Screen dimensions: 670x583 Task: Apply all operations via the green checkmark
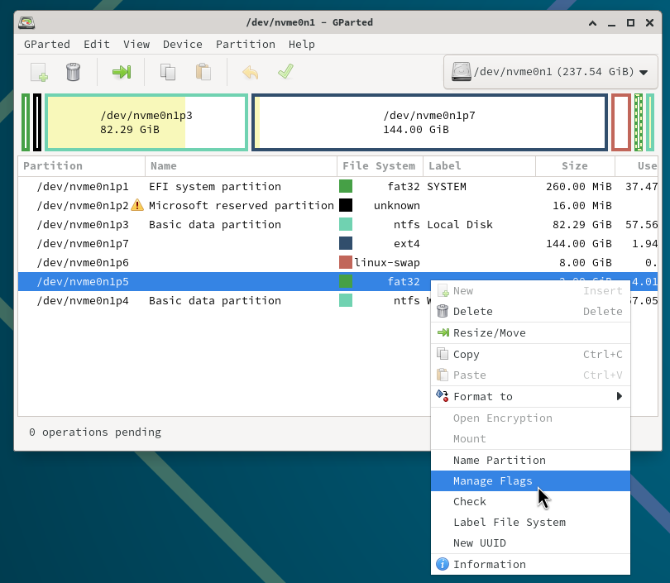click(x=285, y=72)
